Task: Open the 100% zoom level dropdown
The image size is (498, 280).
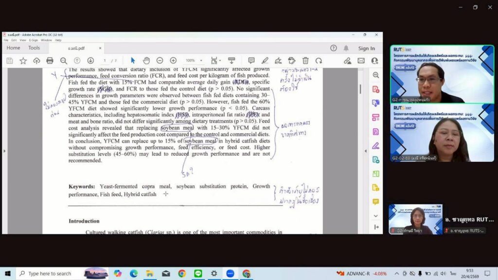Action: [x=194, y=61]
